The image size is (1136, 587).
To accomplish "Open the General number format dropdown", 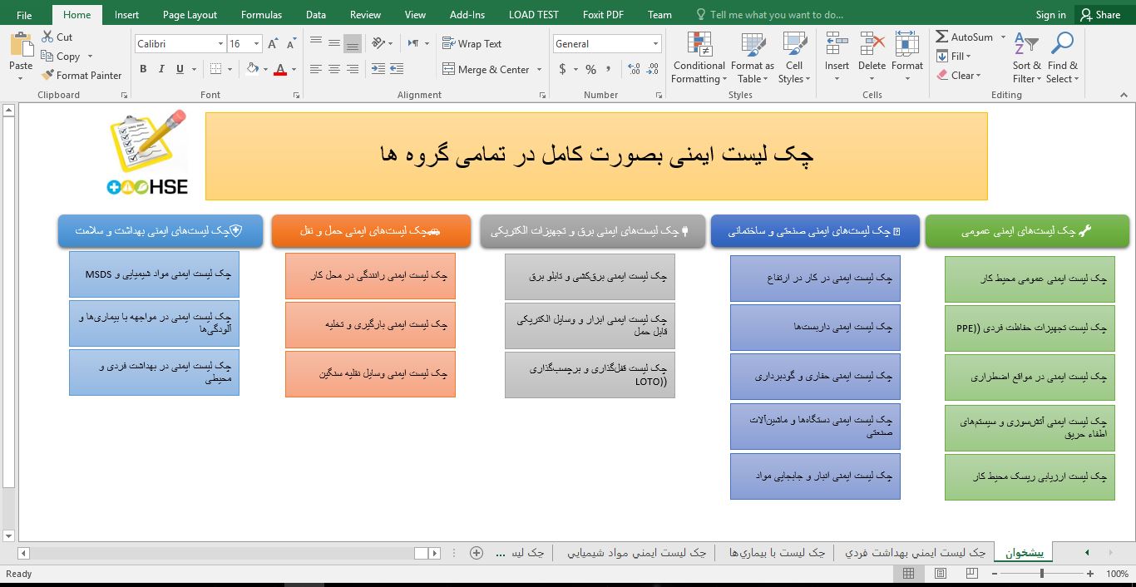I will tap(656, 44).
